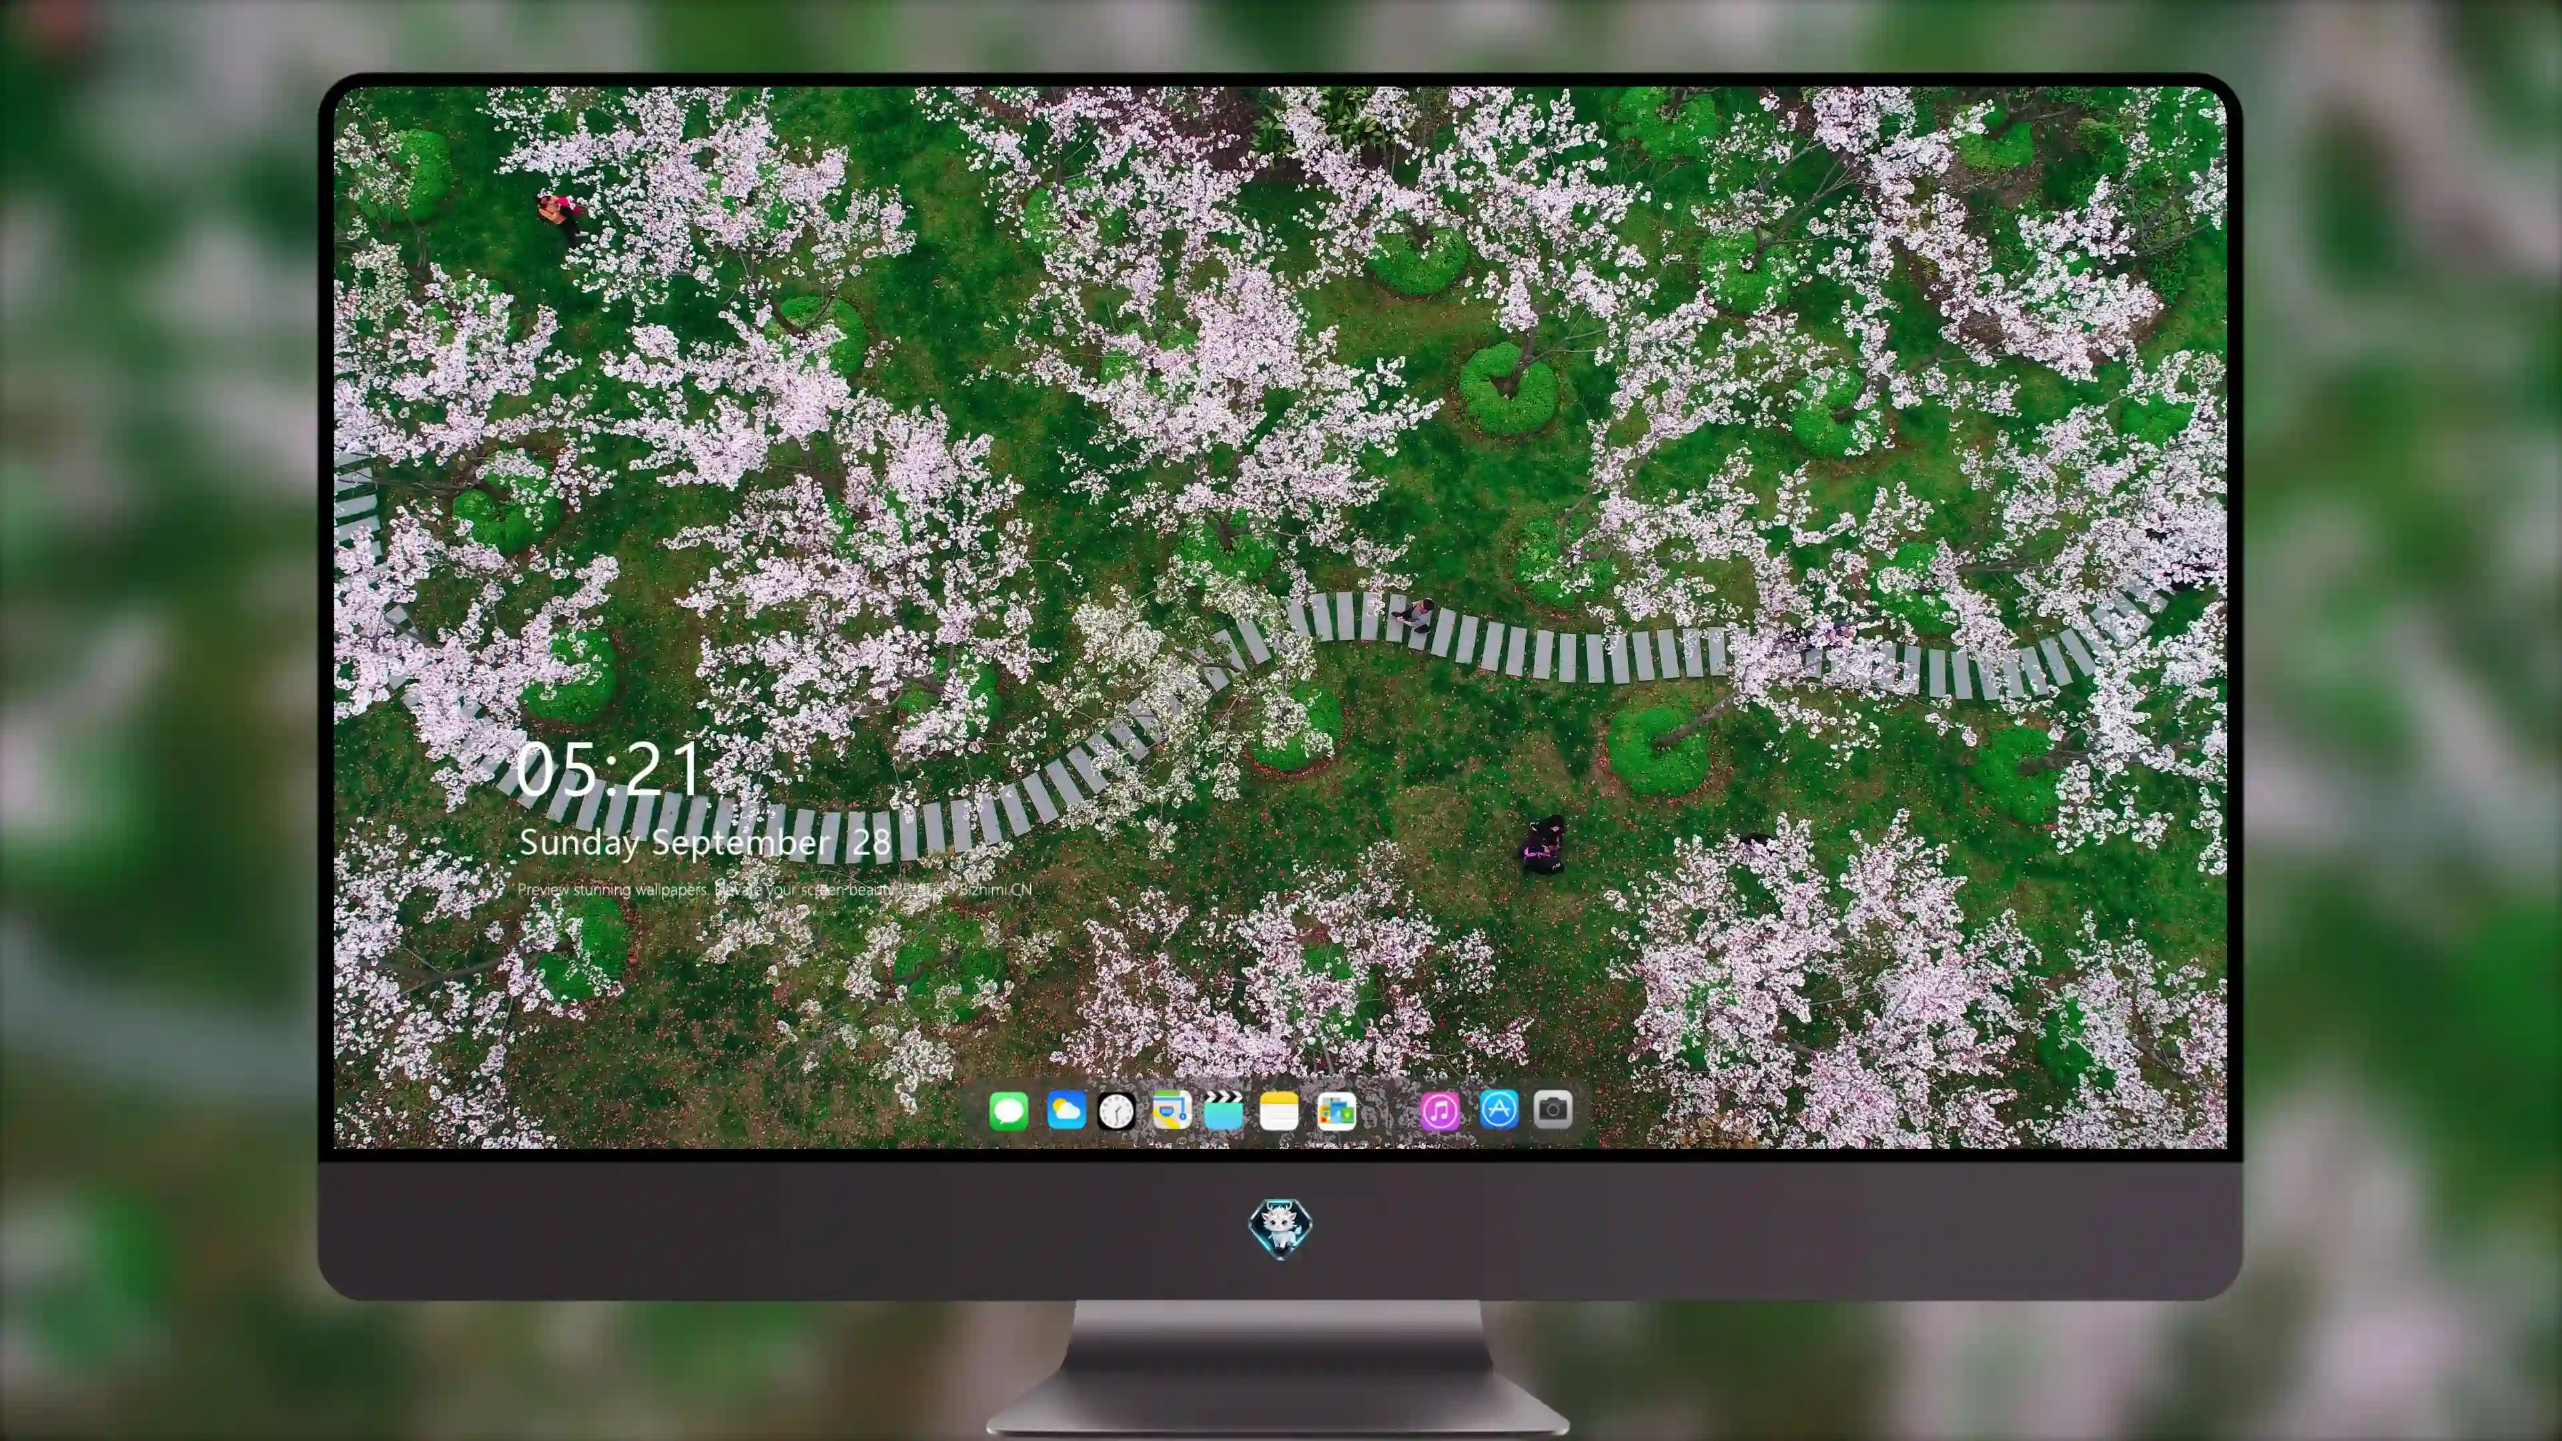2562x1441 pixels.
Task: Click the dragon logo on monitor chin
Action: pos(1280,1228)
